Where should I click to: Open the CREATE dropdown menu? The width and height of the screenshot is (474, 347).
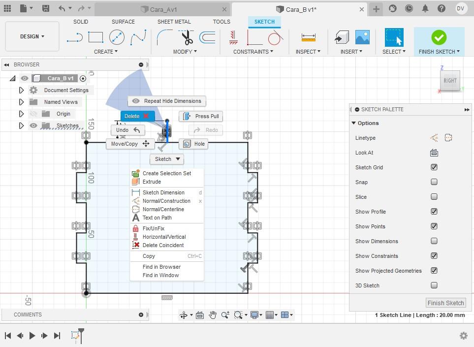[106, 52]
